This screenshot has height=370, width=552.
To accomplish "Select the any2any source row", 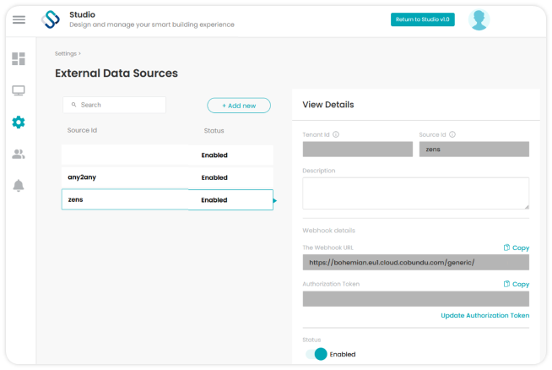I will click(167, 177).
